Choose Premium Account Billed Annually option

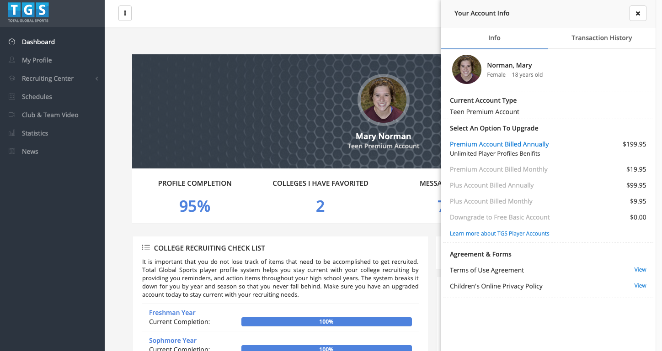pos(499,144)
